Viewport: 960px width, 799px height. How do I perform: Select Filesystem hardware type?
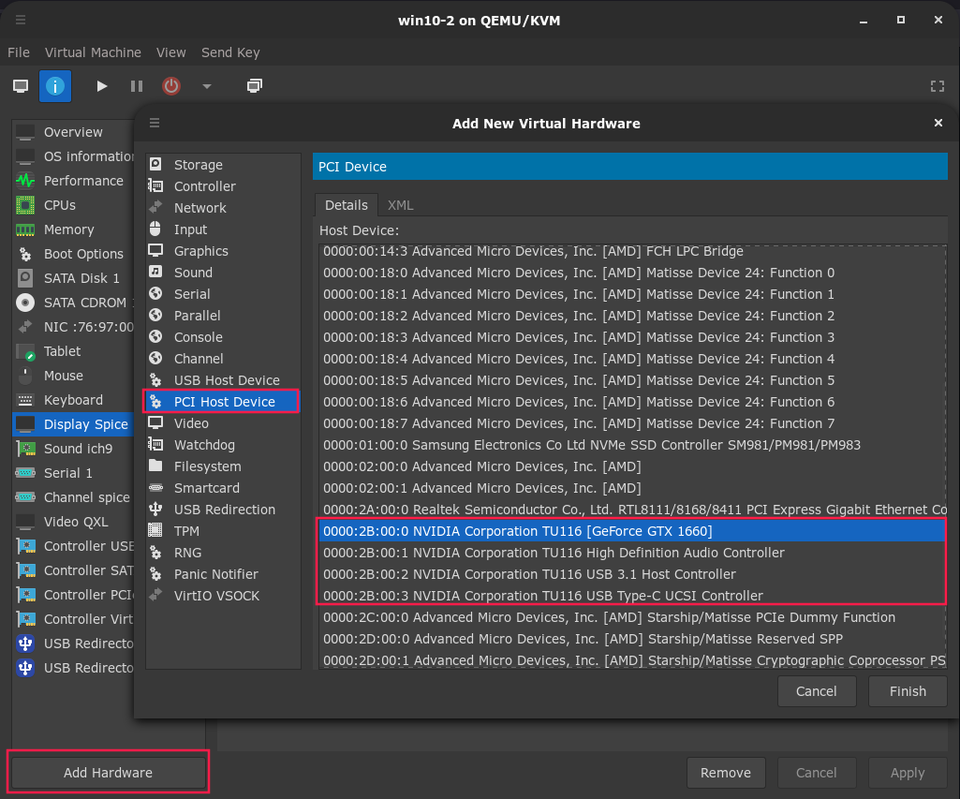[x=224, y=466]
